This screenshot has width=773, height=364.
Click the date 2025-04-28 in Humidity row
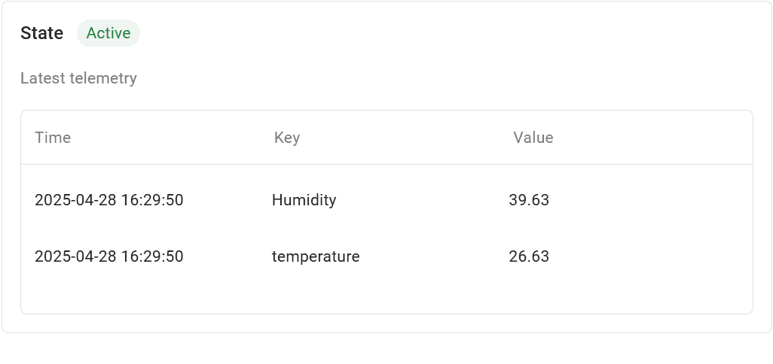[x=75, y=200]
